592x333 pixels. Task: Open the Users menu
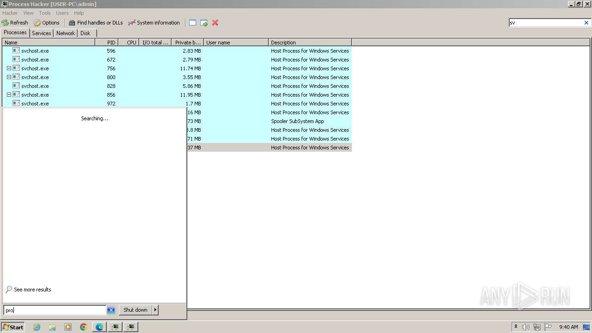(62, 13)
